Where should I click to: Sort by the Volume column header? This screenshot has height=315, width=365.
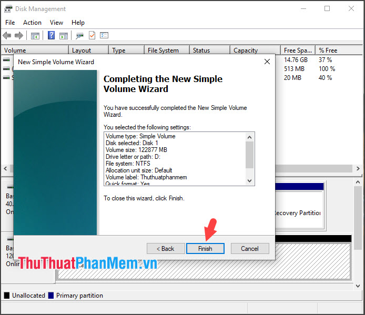coord(35,50)
